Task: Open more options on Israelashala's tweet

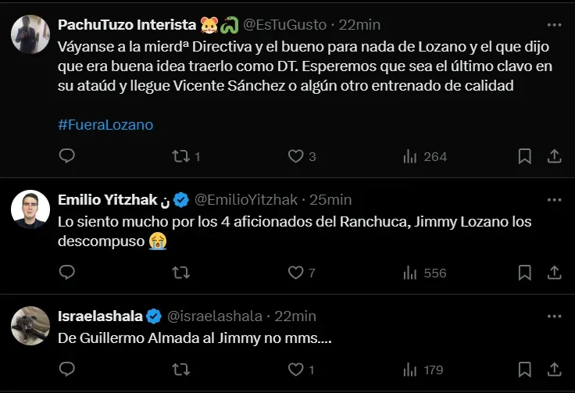Action: click(x=554, y=316)
